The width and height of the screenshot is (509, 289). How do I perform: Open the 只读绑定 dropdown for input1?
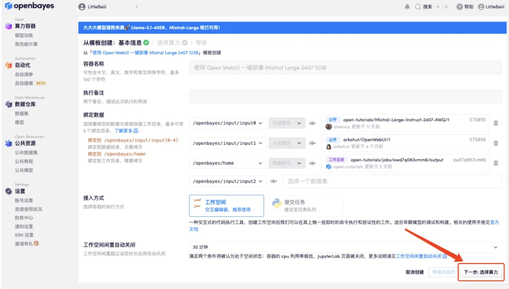pos(287,143)
